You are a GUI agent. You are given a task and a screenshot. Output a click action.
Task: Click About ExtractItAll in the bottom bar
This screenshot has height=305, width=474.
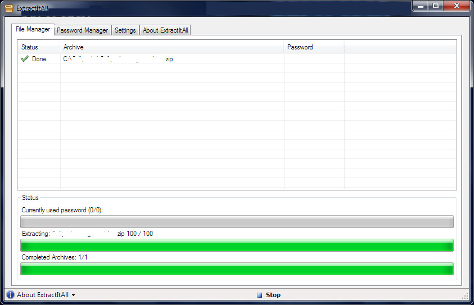tap(43, 295)
